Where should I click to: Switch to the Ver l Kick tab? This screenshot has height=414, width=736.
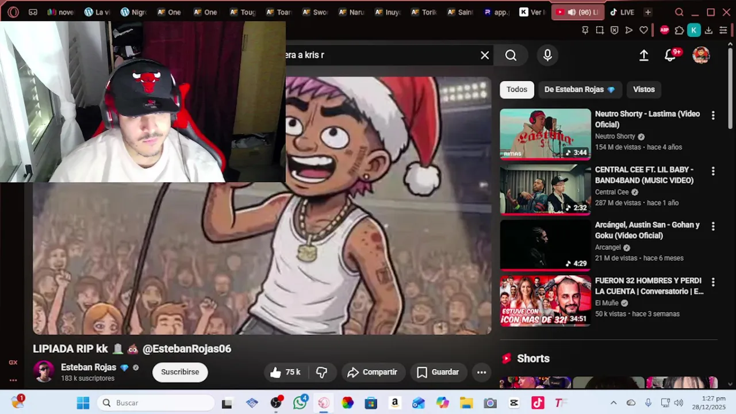coord(532,12)
